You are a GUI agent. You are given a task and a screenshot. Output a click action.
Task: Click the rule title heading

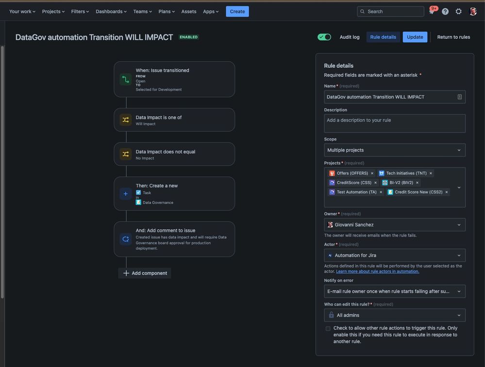coord(94,37)
